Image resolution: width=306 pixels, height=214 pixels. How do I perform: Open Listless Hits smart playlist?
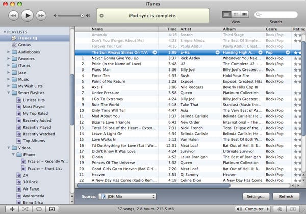point(35,100)
